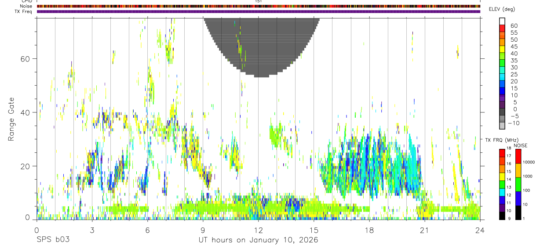Click the '100' label on NOISE scale
Viewport: 540px width, 249px height.
click(527, 190)
